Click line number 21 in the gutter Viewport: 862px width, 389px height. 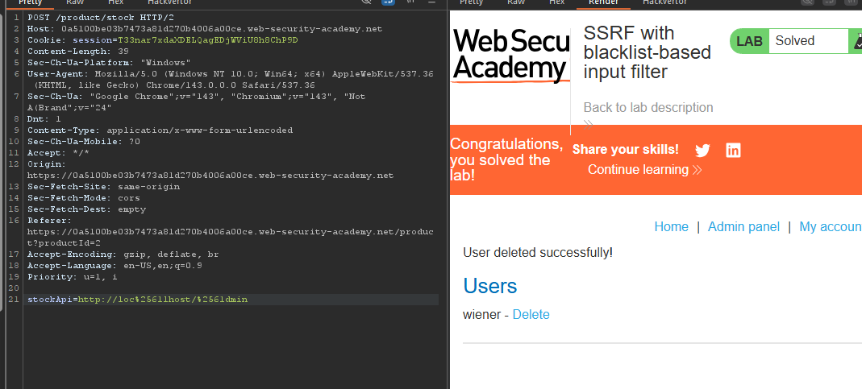coord(15,300)
